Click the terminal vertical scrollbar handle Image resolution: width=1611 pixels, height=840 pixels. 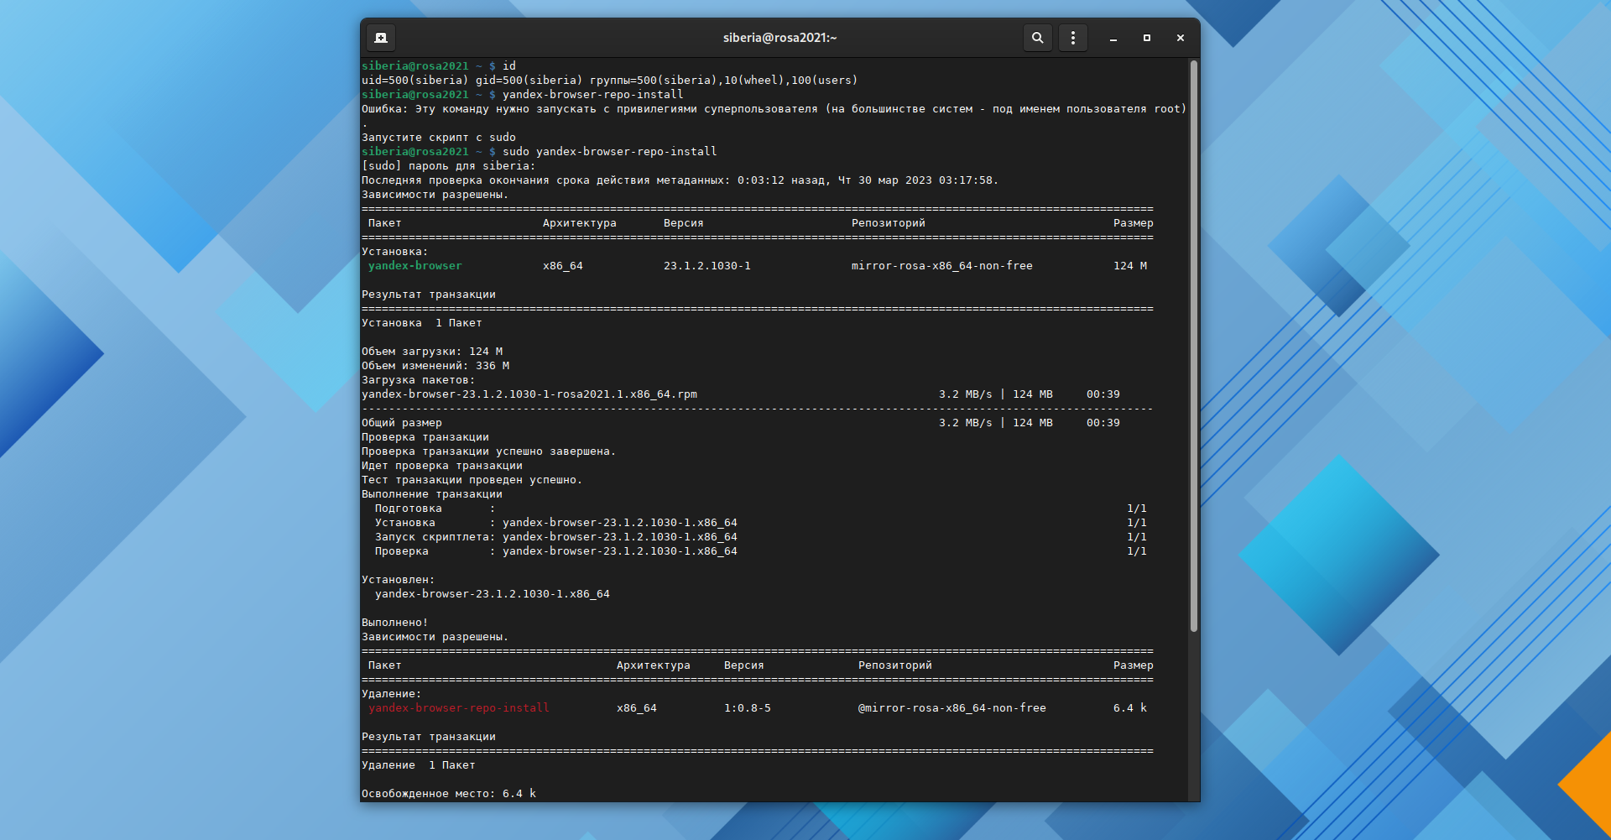(x=1193, y=344)
